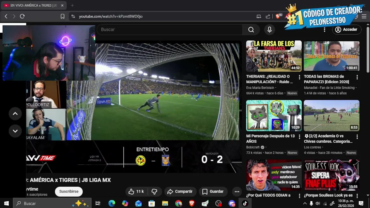Open LA FARSA DE LOS THERIANS thumbnail
The height and width of the screenshot is (208, 370).
274,56
